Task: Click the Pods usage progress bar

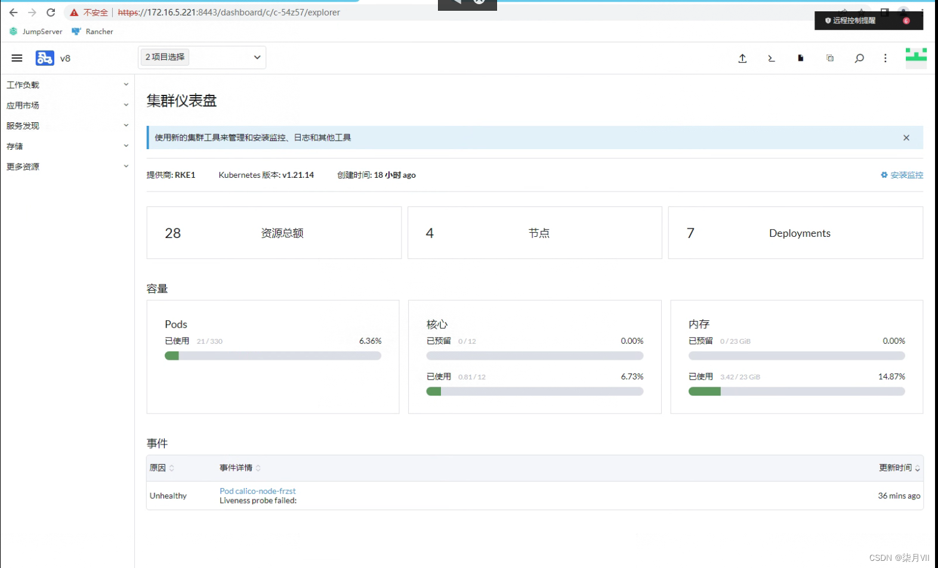Action: coord(273,356)
